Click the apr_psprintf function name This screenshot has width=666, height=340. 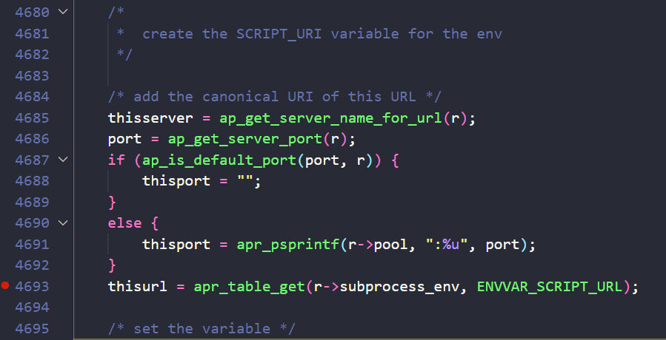click(x=288, y=245)
